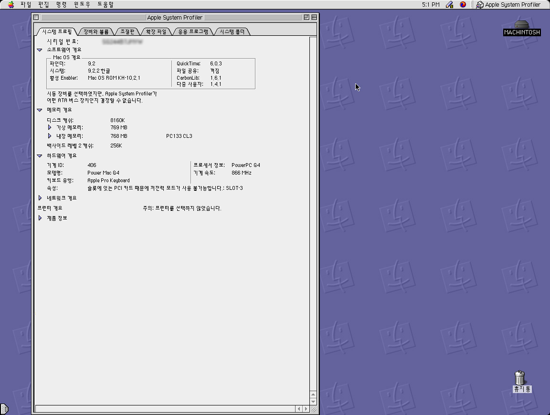This screenshot has height=415, width=550.
Task: Open the Korean taegeuk keyboard menu icon
Action: pos(463,5)
